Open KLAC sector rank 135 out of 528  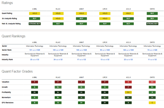(x=58, y=50)
